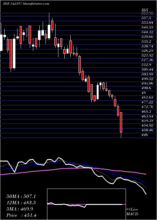Click the 517.36 price axis label
The height and width of the screenshot is (220, 157).
pyautogui.click(x=148, y=60)
